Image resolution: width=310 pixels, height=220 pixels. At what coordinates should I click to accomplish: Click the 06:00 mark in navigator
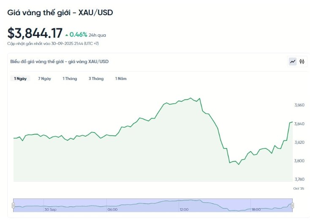pos(112,209)
